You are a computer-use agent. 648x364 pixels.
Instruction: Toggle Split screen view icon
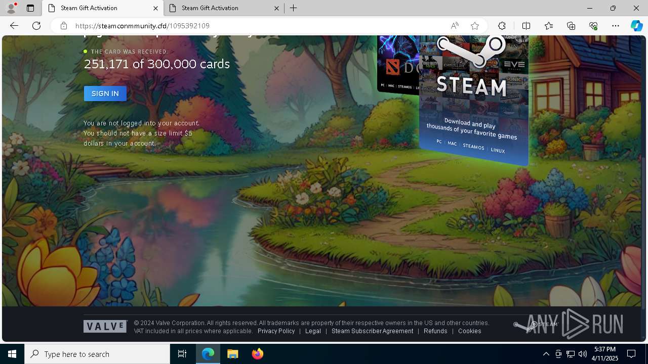[526, 26]
